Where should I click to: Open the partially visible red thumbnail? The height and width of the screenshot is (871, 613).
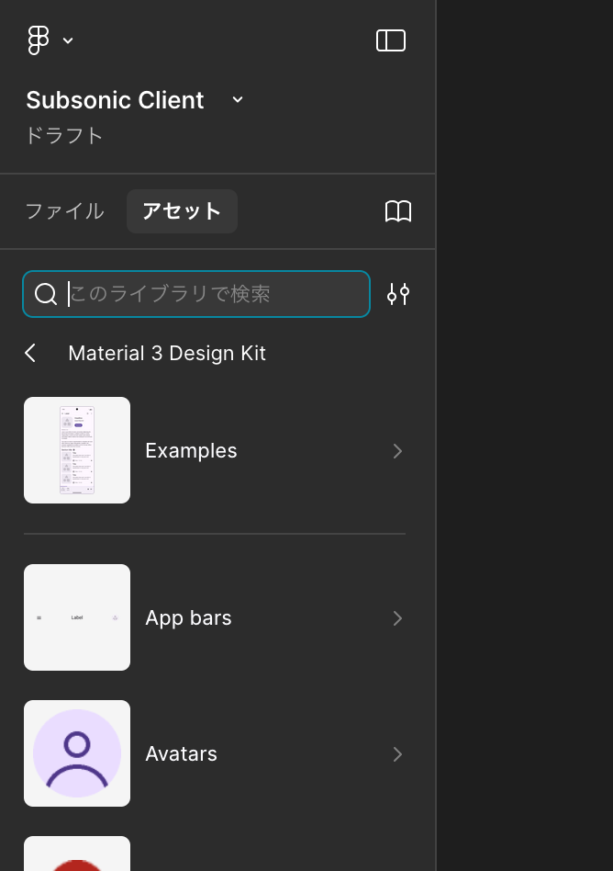(77, 854)
